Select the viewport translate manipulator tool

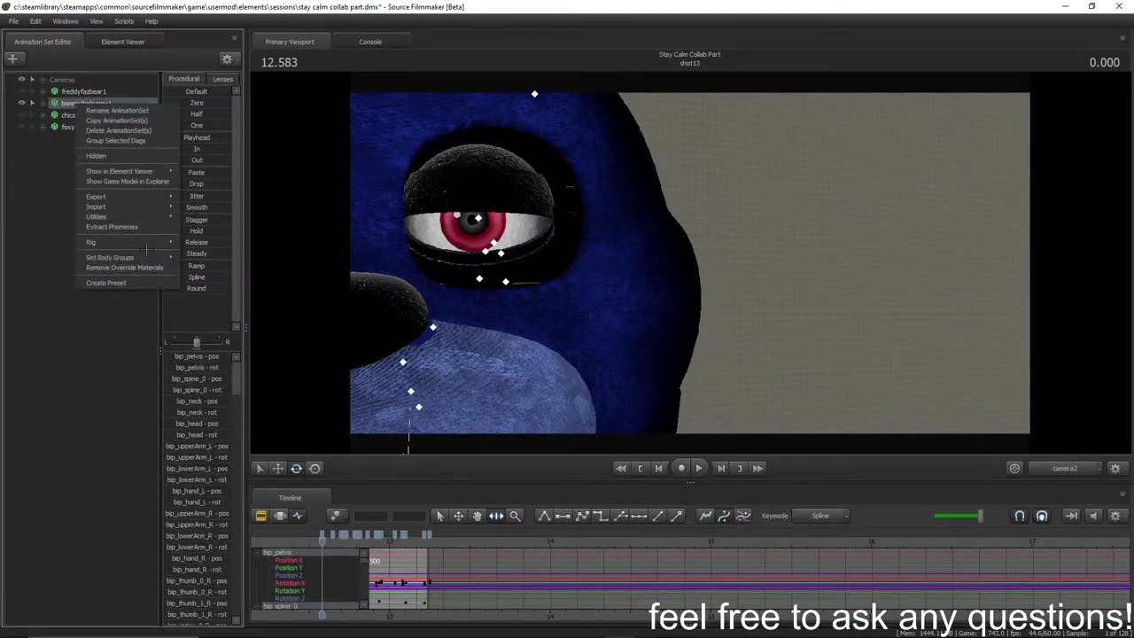pyautogui.click(x=277, y=468)
